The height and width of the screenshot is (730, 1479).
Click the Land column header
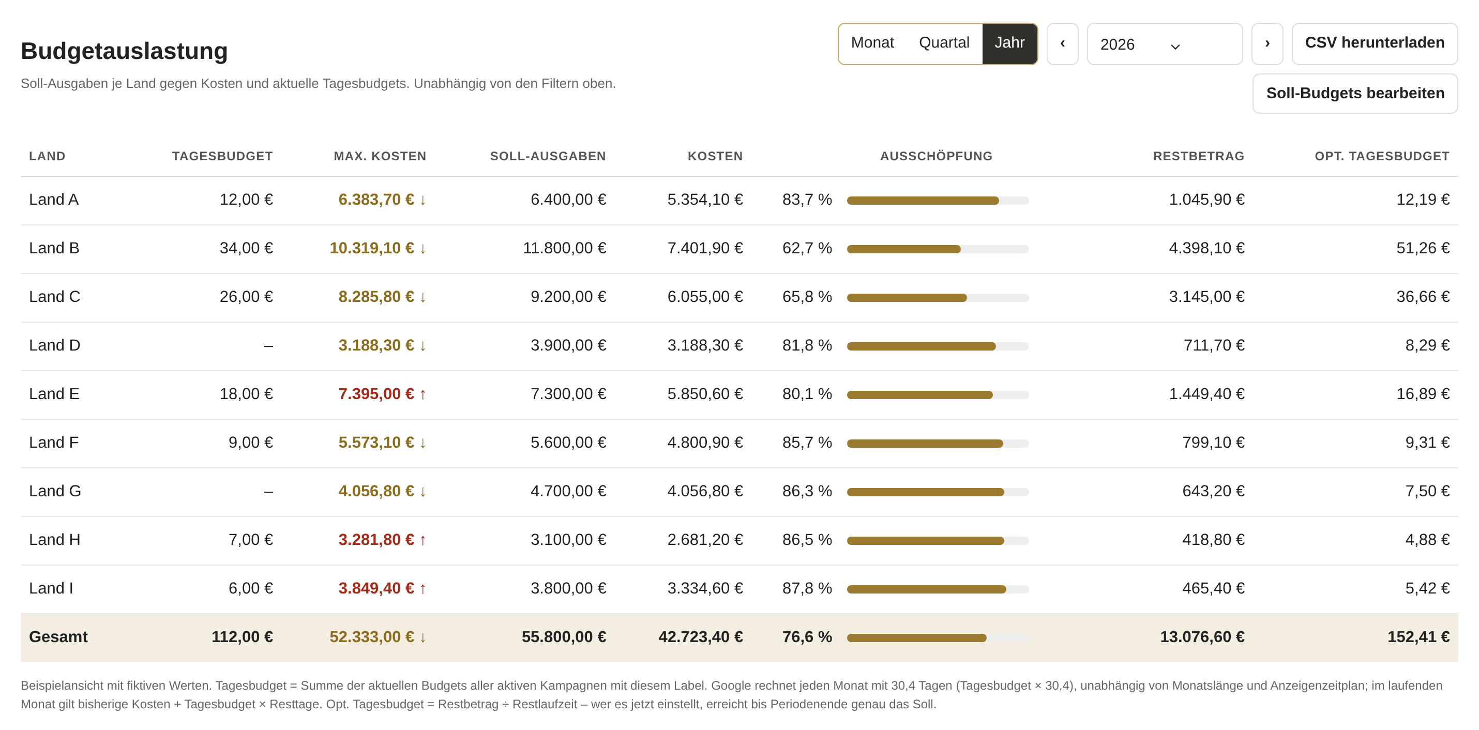click(x=47, y=156)
